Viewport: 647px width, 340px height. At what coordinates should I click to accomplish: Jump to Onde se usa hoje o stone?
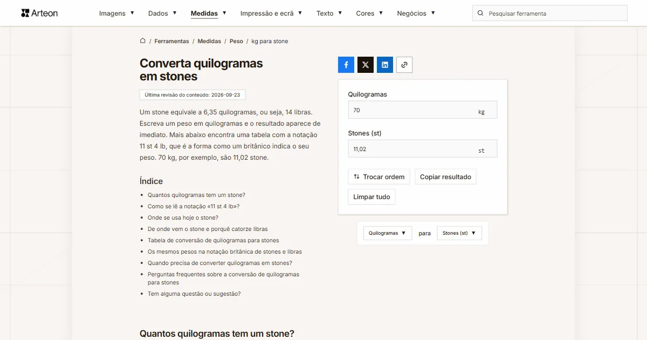click(x=183, y=217)
